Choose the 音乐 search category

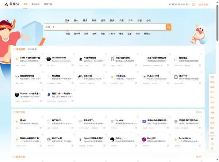point(103,20)
